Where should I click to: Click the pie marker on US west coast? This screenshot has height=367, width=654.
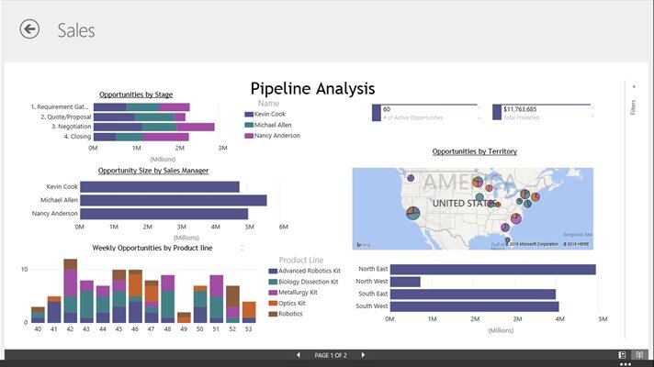point(413,212)
